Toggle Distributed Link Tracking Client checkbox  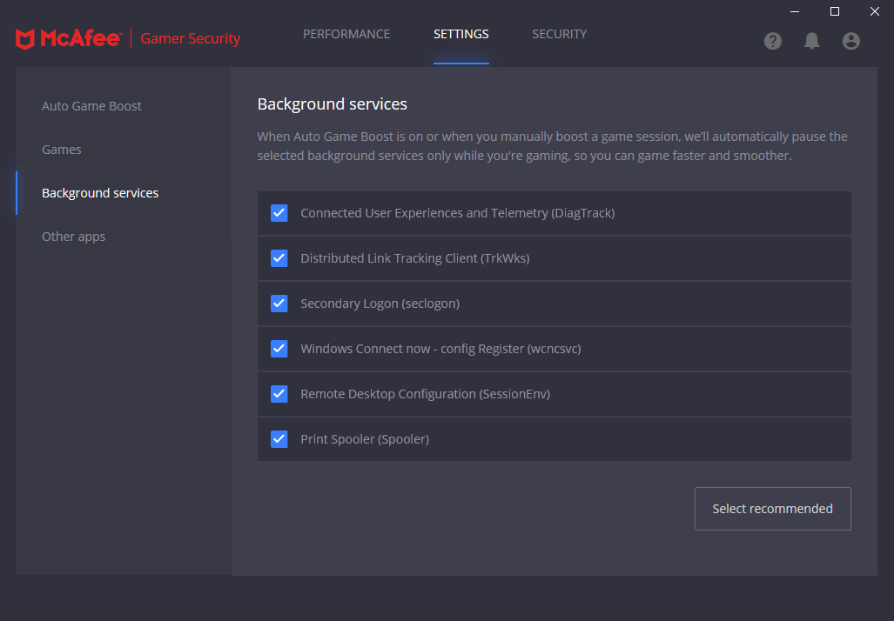click(x=279, y=258)
